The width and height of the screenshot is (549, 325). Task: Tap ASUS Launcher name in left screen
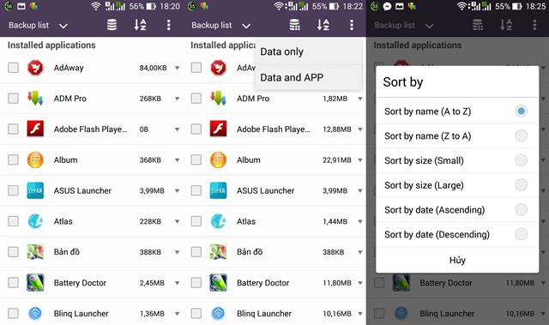82,190
